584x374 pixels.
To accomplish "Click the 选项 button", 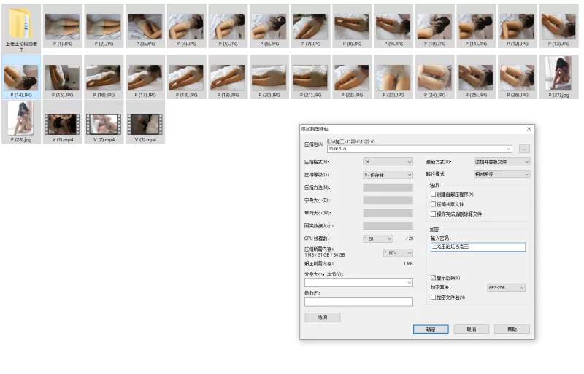I will (x=323, y=317).
